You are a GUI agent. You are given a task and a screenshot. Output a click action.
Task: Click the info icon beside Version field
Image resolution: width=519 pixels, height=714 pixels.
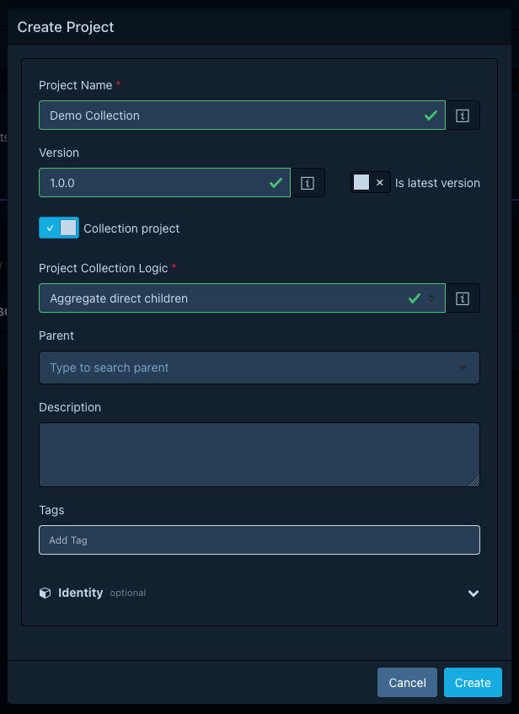pyautogui.click(x=308, y=183)
